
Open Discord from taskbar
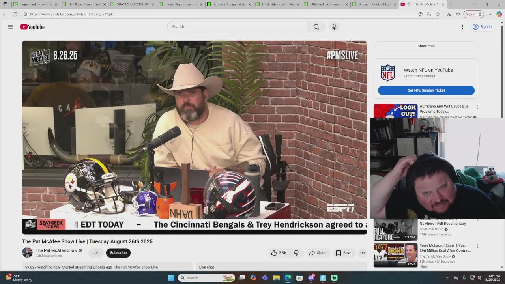[x=311, y=278]
